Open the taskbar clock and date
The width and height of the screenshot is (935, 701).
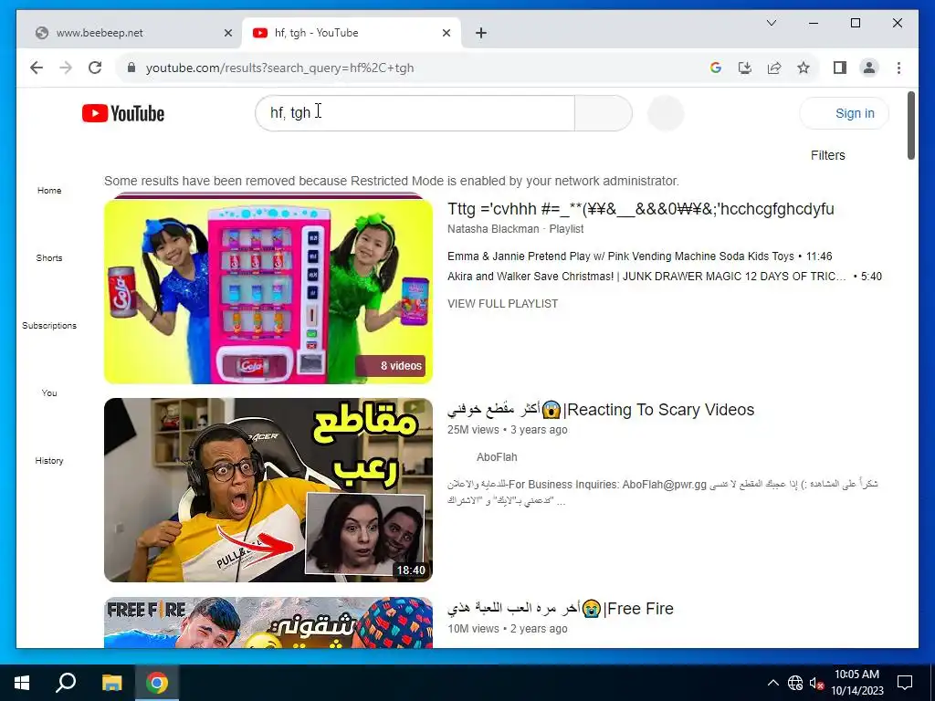pos(856,683)
